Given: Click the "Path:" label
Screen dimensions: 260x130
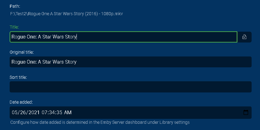Looking at the screenshot, I should click(x=15, y=6).
